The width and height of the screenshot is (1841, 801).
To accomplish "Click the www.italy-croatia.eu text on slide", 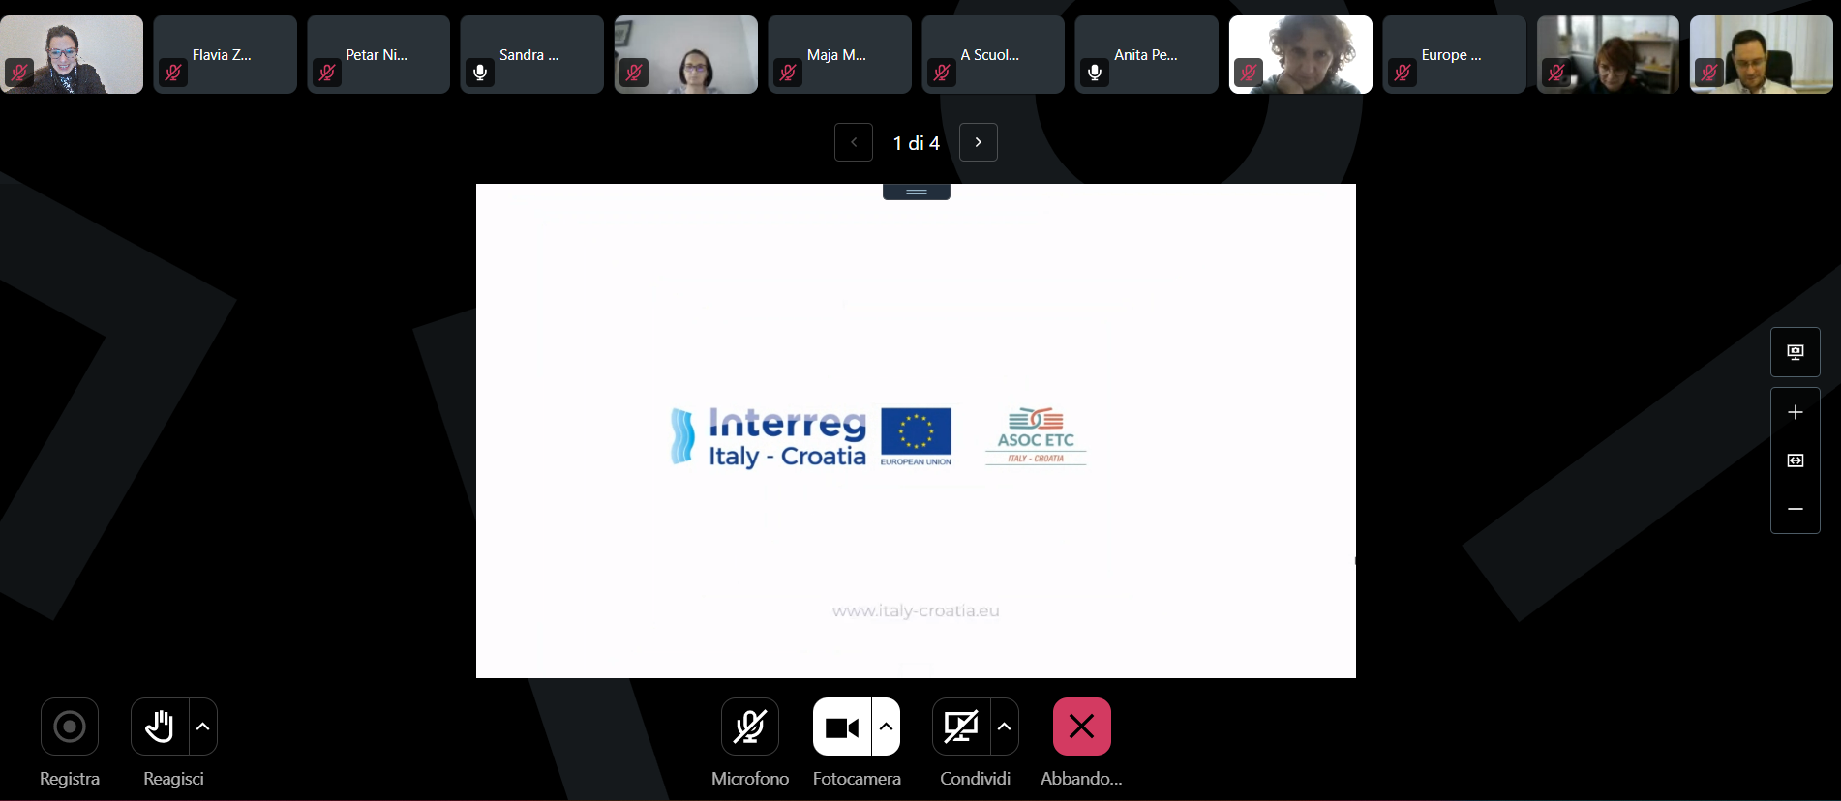I will (916, 611).
